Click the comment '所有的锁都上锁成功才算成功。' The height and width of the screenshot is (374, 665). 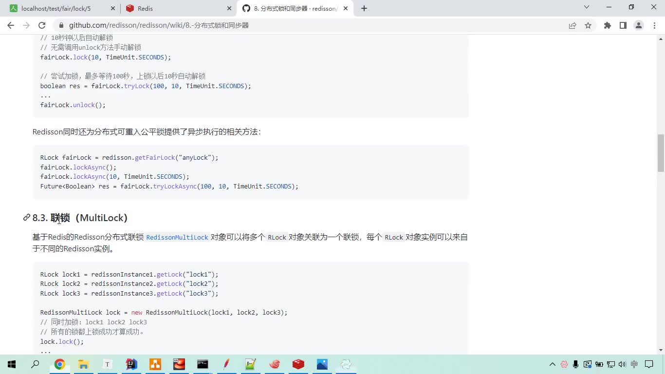pos(92,332)
